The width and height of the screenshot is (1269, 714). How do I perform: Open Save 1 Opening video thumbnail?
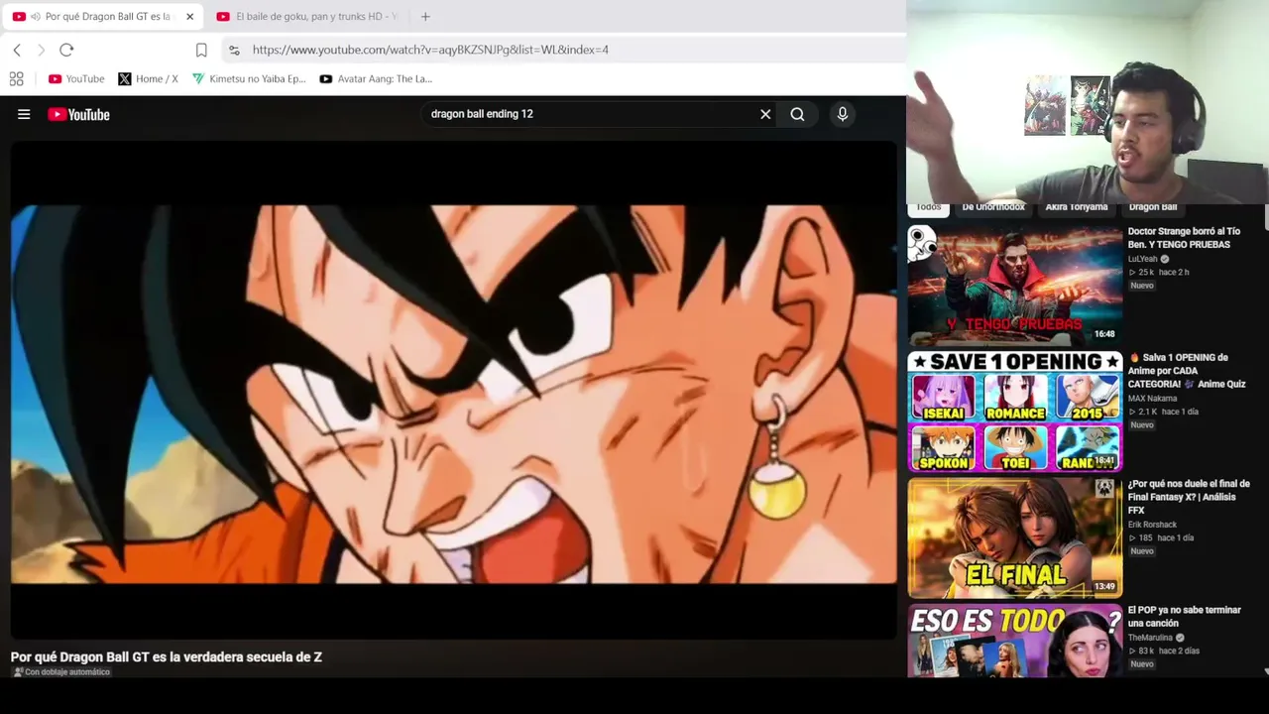[1015, 412]
